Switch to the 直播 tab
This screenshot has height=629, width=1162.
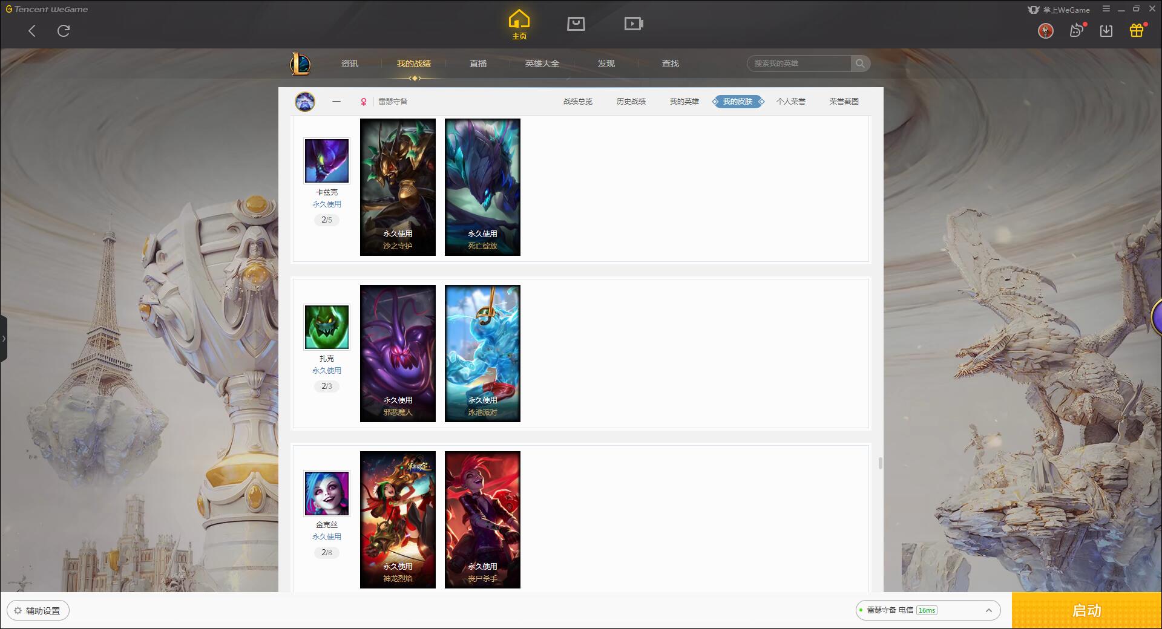point(478,64)
